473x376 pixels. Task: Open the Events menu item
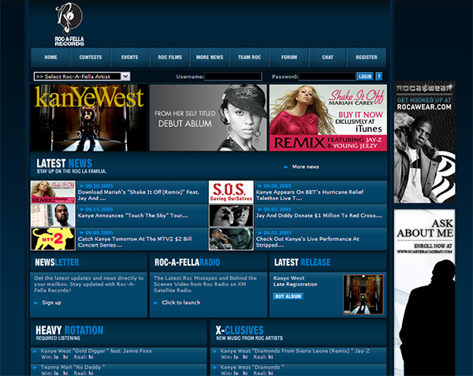[130, 58]
